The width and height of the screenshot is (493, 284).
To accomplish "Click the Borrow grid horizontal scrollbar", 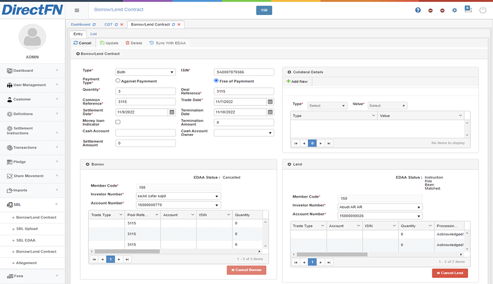I will [127, 251].
